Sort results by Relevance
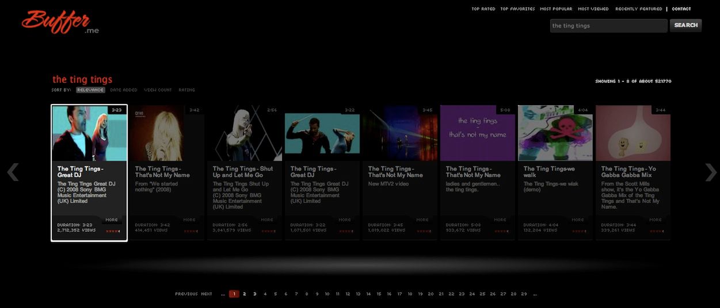The image size is (720, 308). click(90, 90)
